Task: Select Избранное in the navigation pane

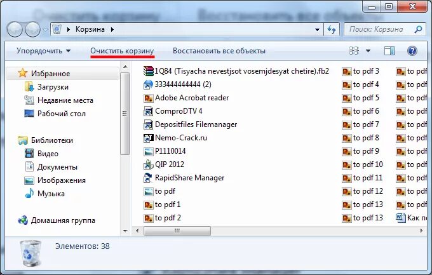Action: tap(63, 74)
